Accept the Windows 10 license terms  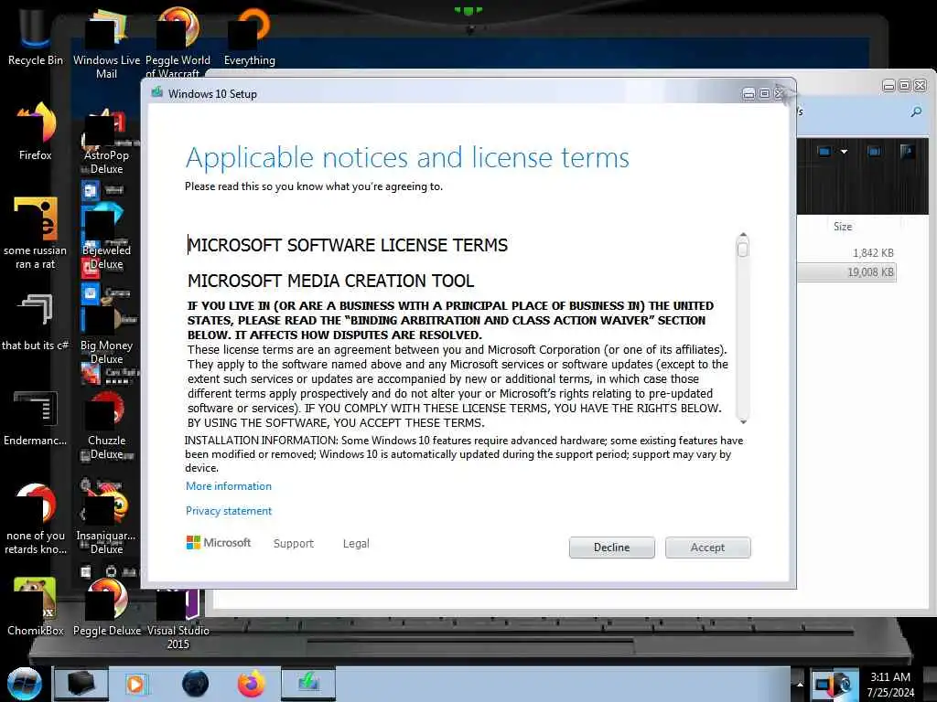707,548
